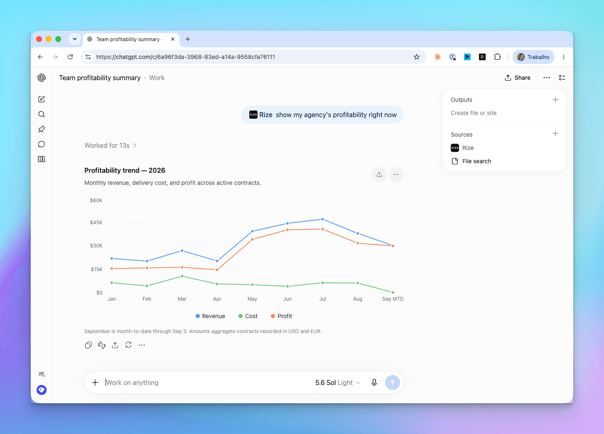Click the blue diamond badge icon

point(42,390)
